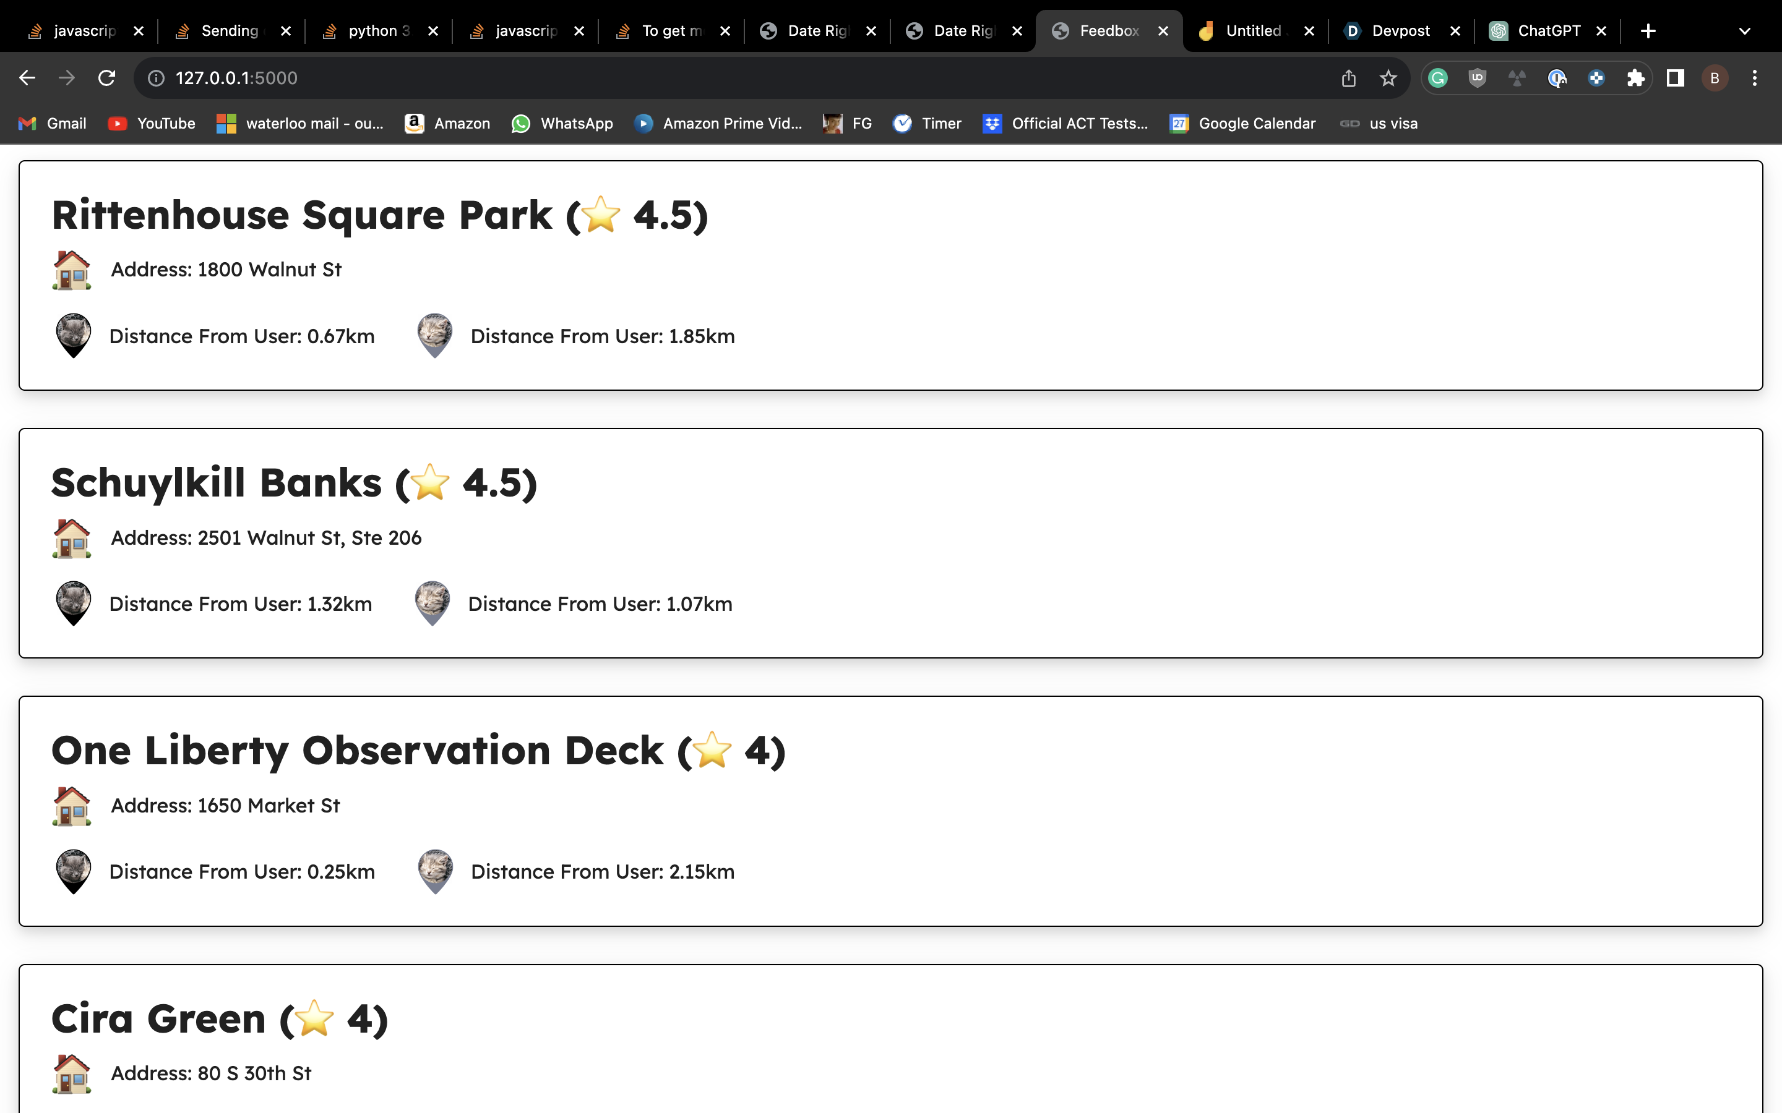Expand the tab search chevron
The width and height of the screenshot is (1782, 1113).
[1744, 31]
